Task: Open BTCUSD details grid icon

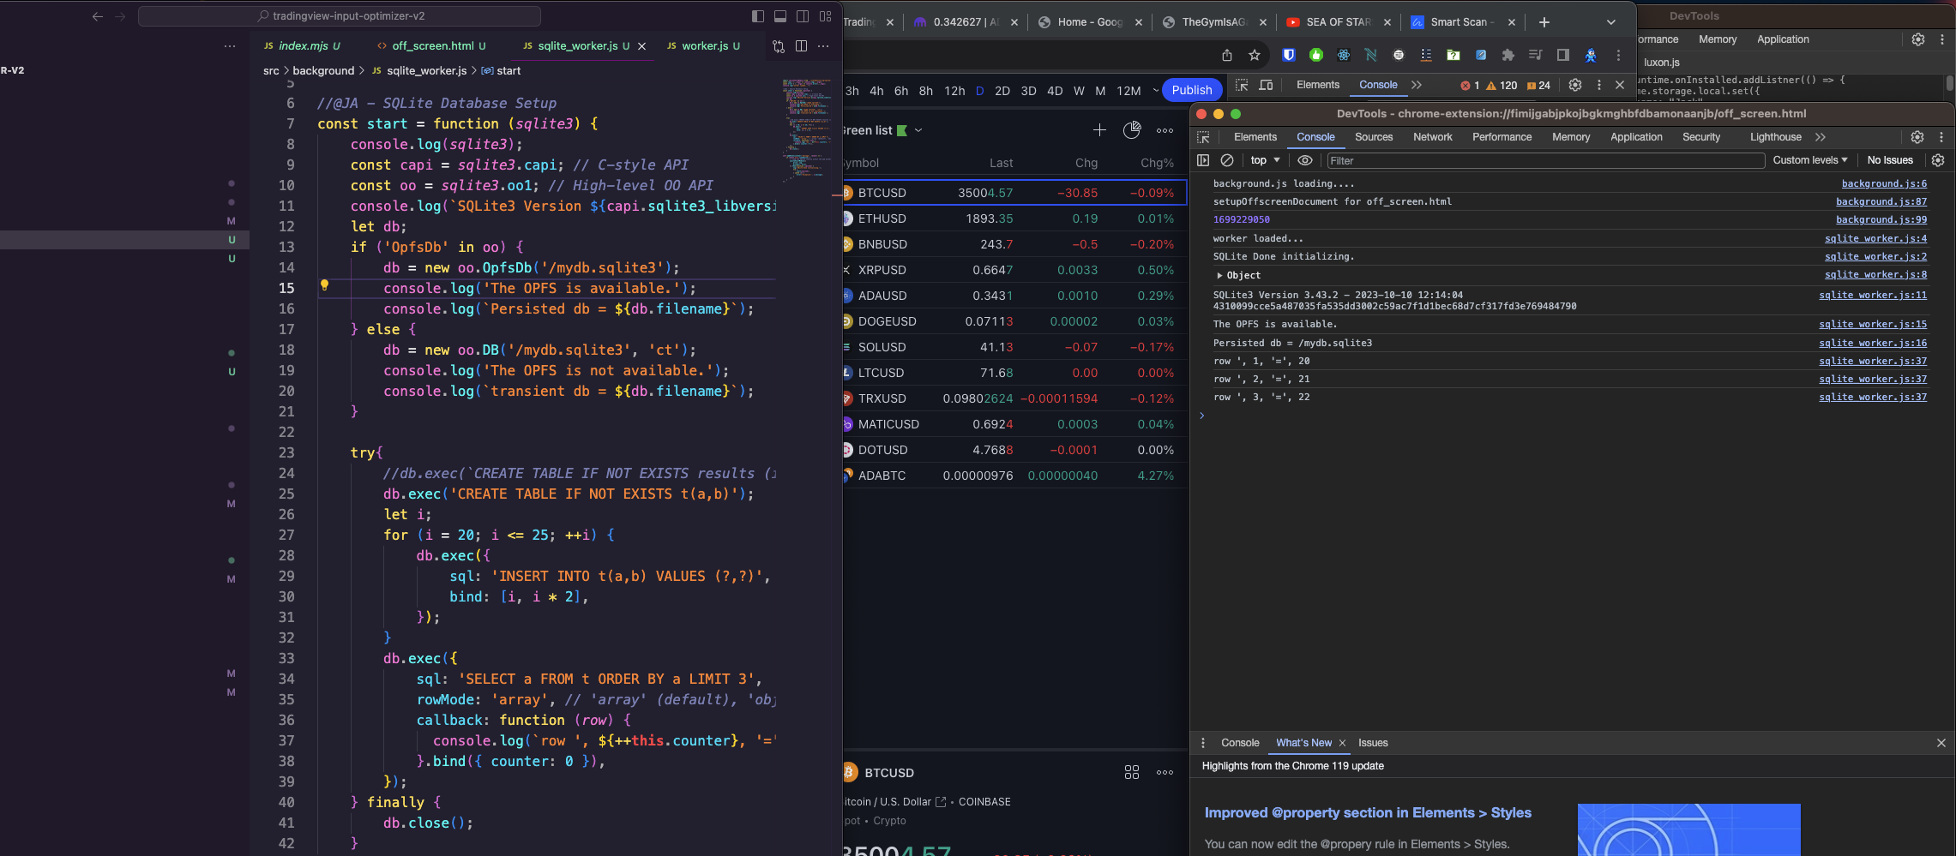Action: pos(1132,772)
